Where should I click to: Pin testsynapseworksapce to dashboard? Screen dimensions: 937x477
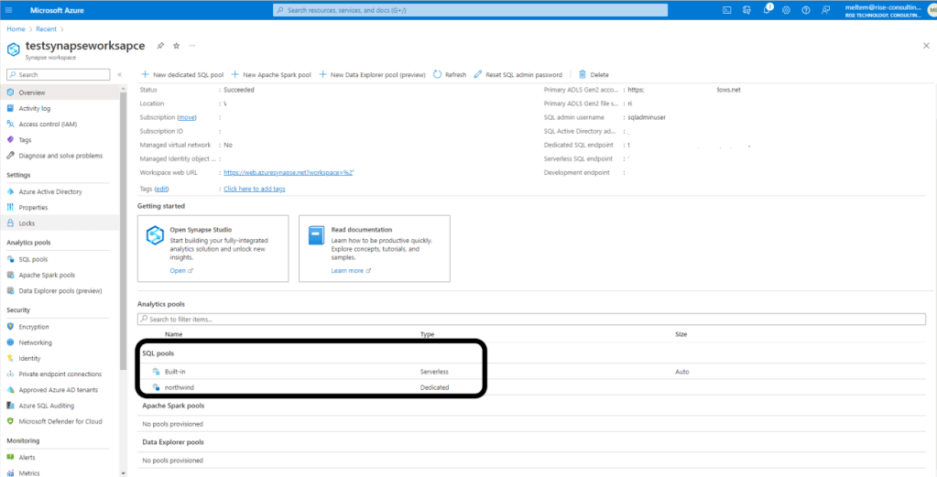coord(160,45)
